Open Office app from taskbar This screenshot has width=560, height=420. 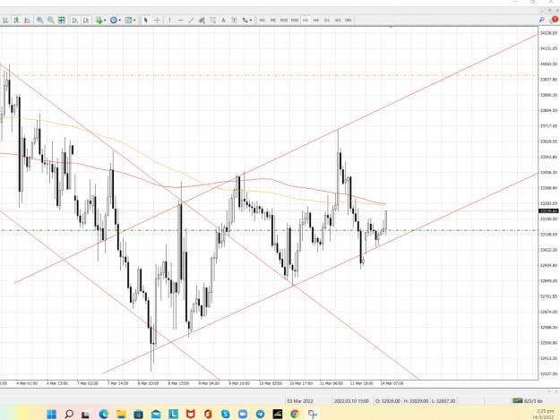208,414
